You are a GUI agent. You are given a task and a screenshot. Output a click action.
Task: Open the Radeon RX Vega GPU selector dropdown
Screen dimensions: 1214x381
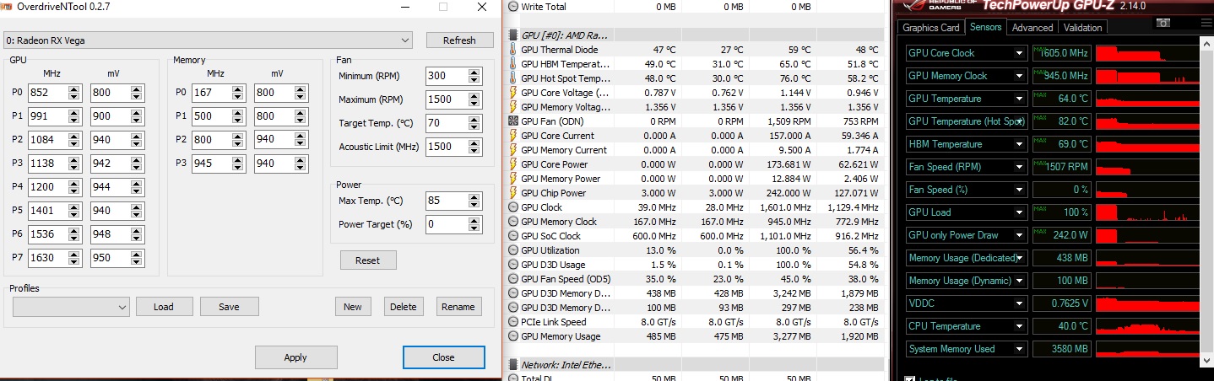pyautogui.click(x=209, y=40)
